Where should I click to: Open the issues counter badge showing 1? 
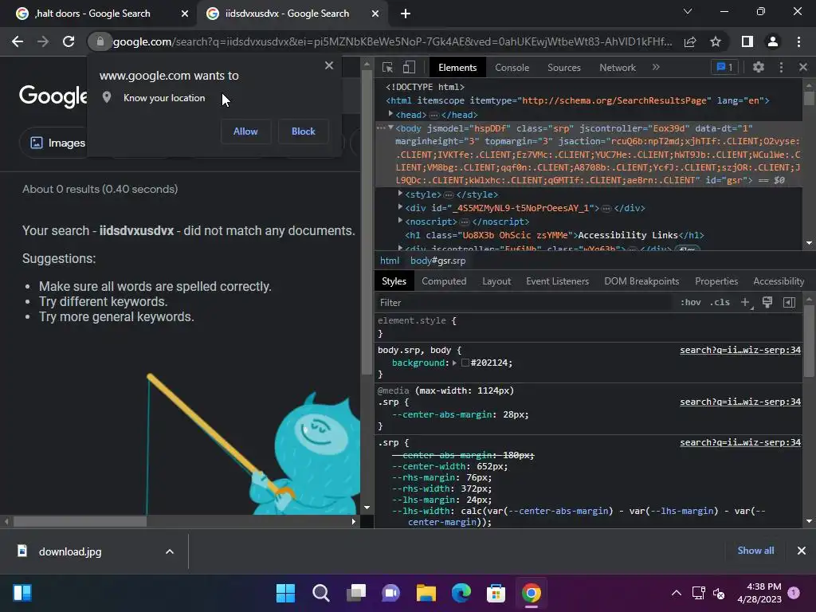pos(724,67)
